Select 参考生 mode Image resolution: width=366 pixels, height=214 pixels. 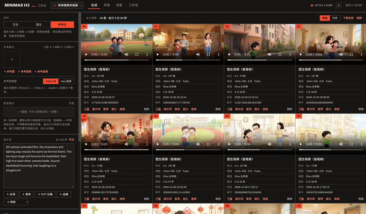pyautogui.click(x=62, y=25)
